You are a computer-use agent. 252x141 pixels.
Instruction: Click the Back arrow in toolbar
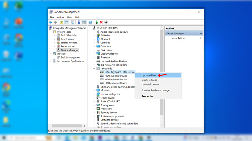(x=51, y=22)
